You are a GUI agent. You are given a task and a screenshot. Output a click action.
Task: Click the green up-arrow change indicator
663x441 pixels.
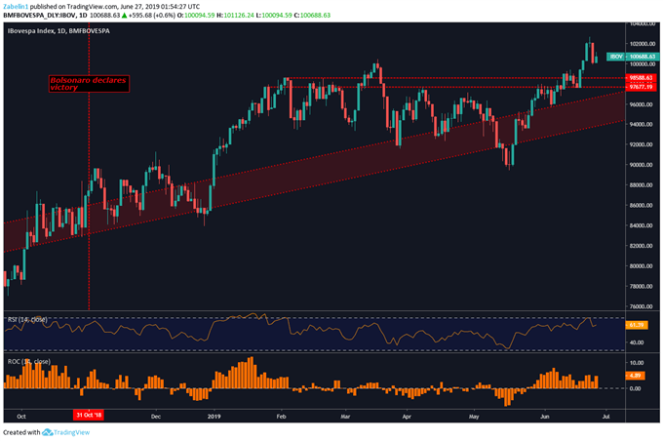pos(125,16)
